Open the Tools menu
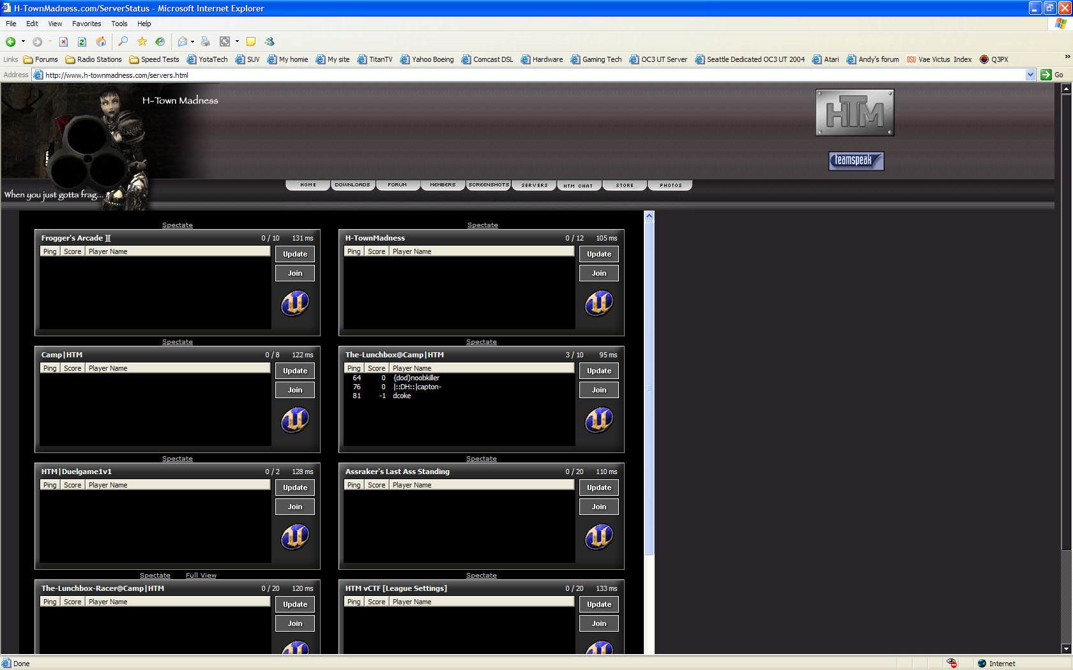The width and height of the screenshot is (1073, 670). click(x=119, y=24)
